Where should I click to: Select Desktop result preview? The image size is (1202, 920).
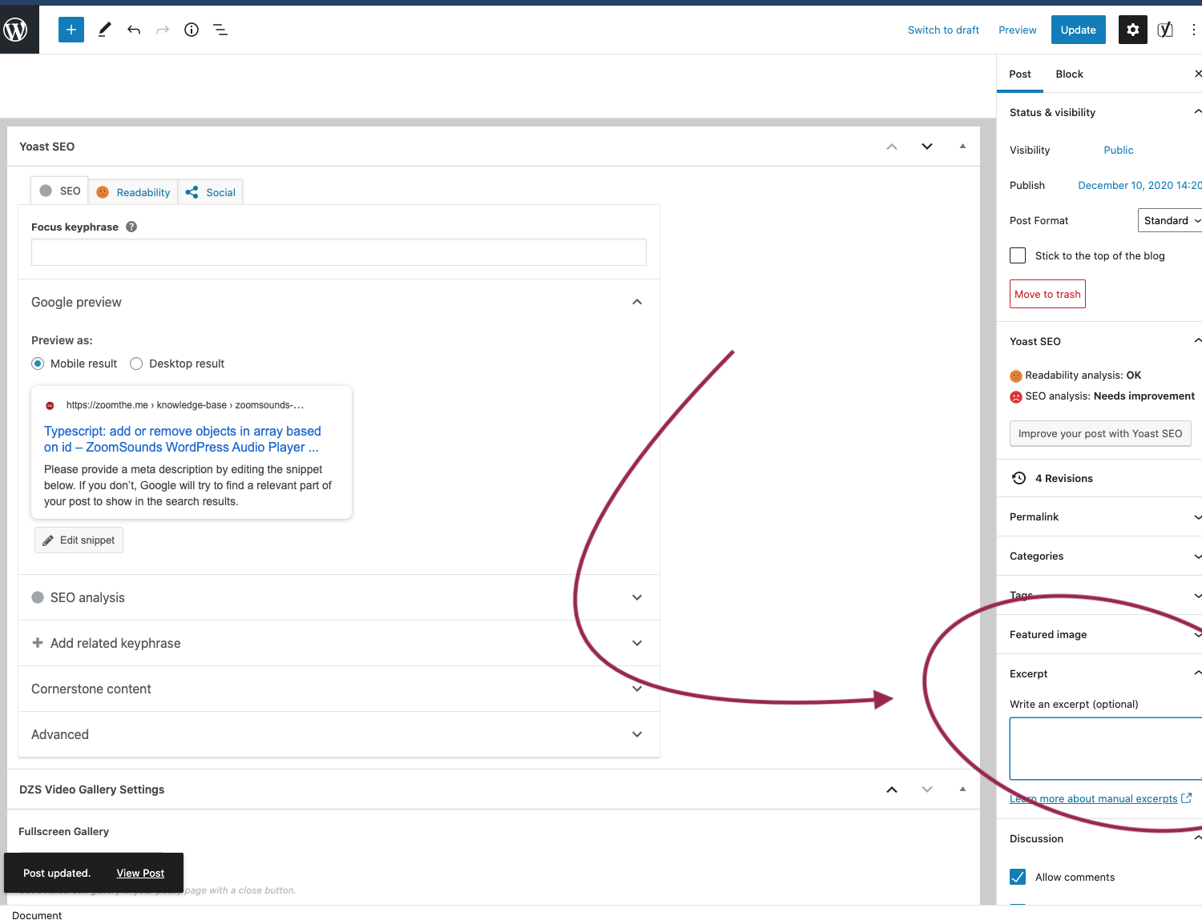point(136,364)
